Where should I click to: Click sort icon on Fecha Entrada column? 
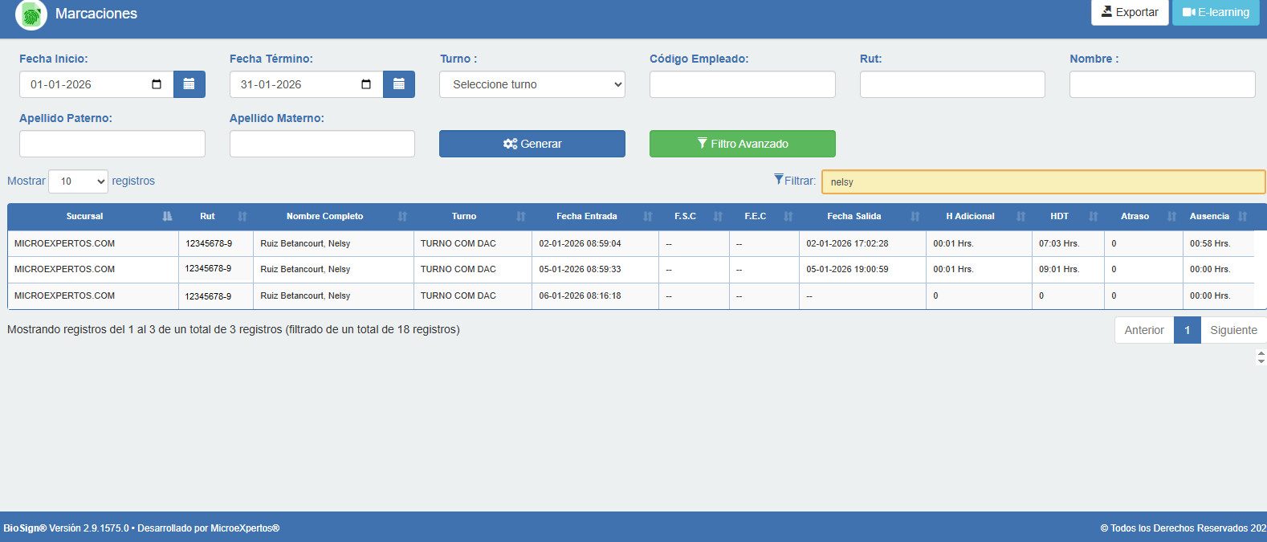(647, 216)
